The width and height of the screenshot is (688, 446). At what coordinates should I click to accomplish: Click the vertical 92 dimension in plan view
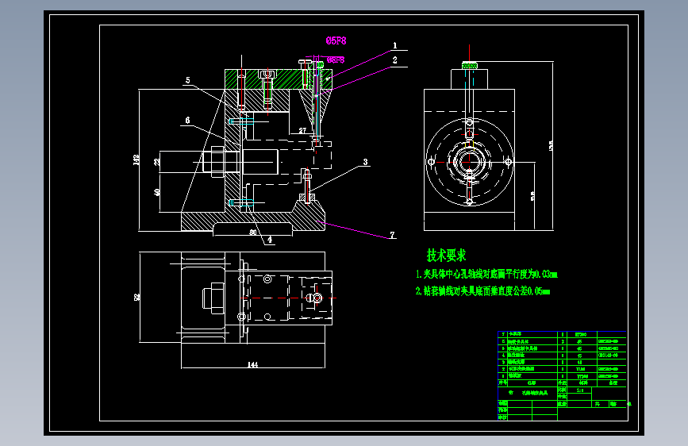point(137,297)
